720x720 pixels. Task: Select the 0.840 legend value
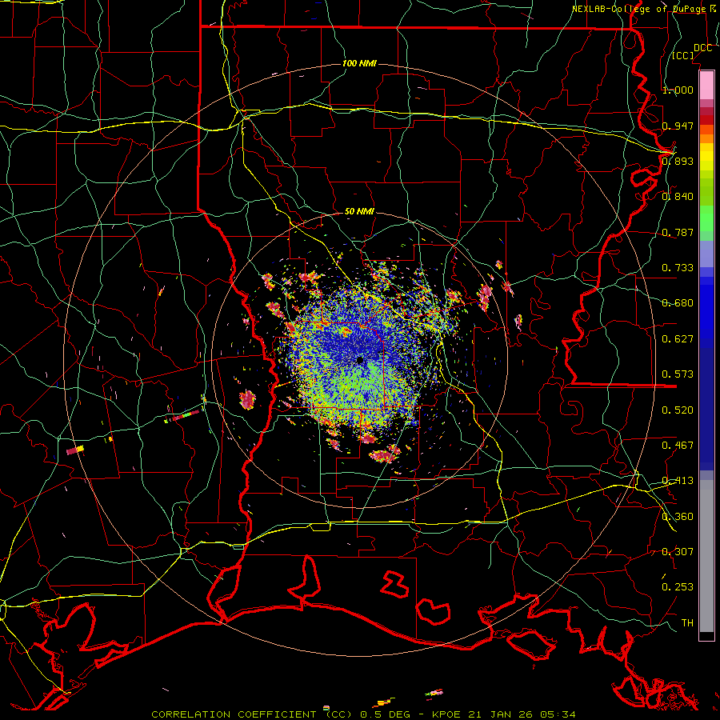pyautogui.click(x=678, y=197)
